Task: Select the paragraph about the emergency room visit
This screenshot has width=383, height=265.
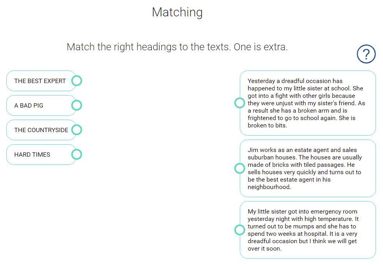Action: point(303,230)
